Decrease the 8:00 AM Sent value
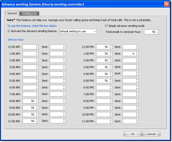The height and width of the screenshot is (142, 172). (x=64, y=102)
